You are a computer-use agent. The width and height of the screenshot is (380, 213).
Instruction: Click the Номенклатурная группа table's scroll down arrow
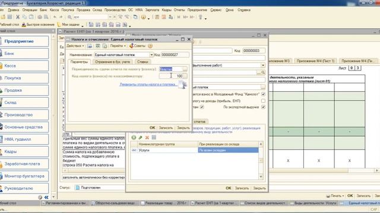click(261, 177)
